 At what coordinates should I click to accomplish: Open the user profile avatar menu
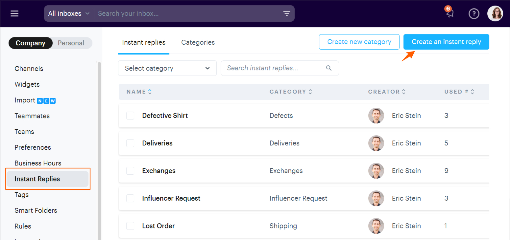(495, 14)
